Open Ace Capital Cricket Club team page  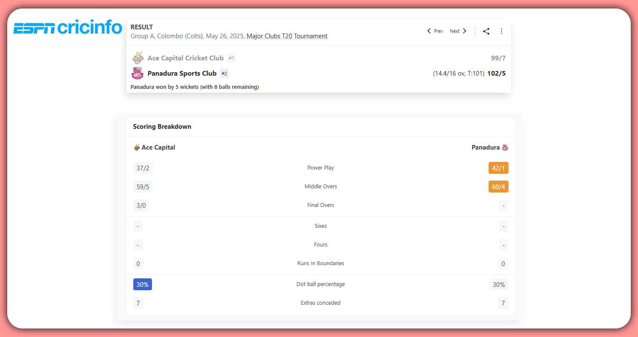pyautogui.click(x=185, y=58)
